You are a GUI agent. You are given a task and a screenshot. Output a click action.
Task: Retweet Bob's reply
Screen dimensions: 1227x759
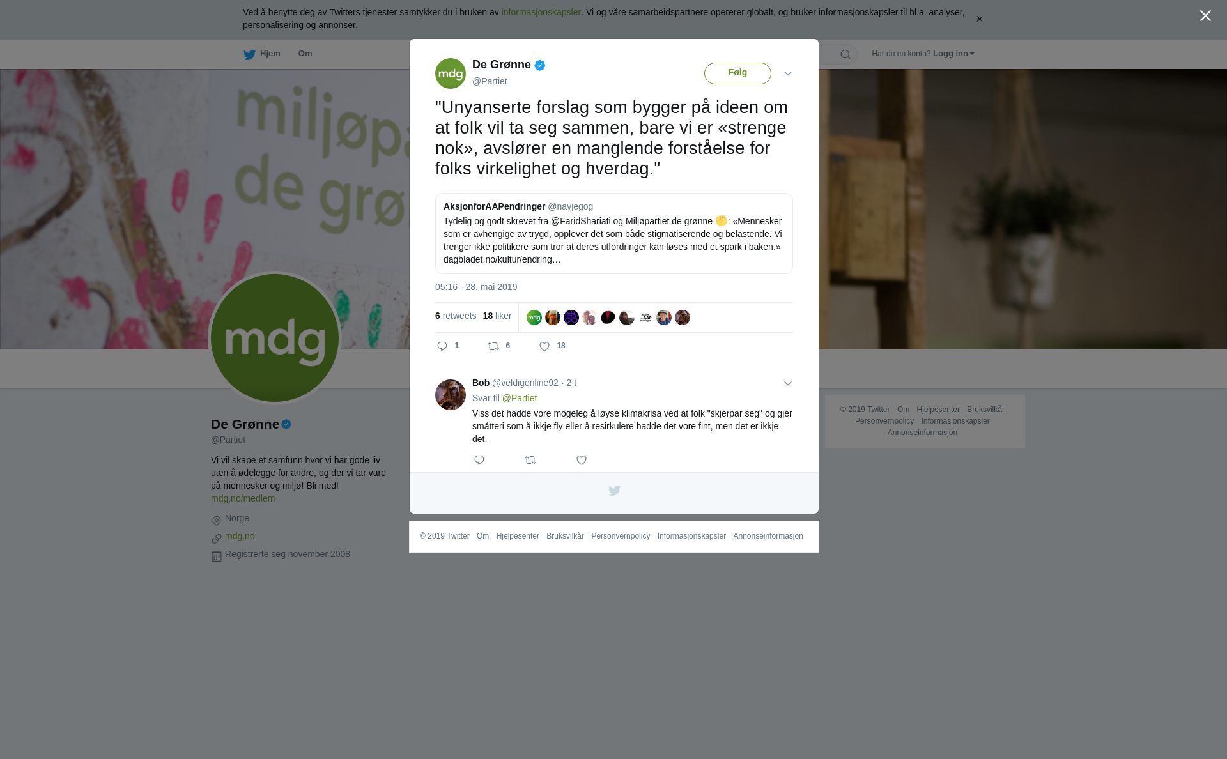point(530,460)
